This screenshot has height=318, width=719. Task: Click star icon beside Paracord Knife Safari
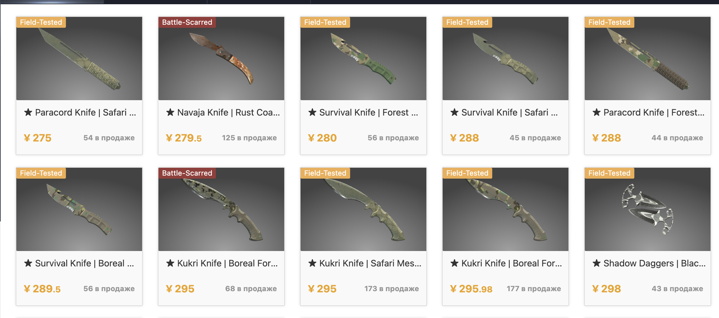[28, 112]
